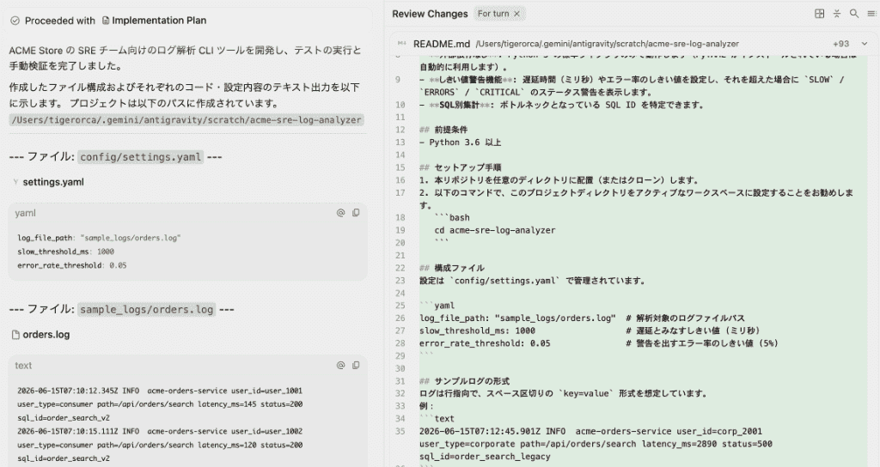Mention the orders.log text block with @
880x467 pixels.
coord(340,366)
